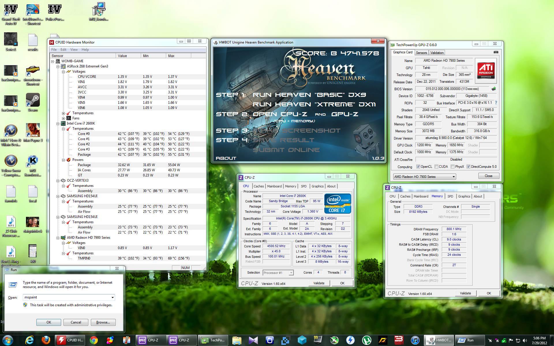Click OK in the Run dialog
554x346 pixels.
[49, 322]
